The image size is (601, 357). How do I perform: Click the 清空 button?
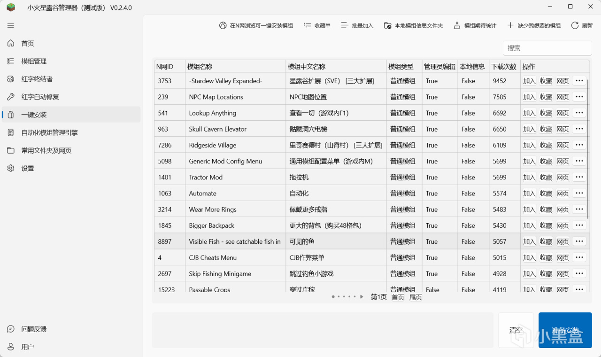(x=516, y=330)
